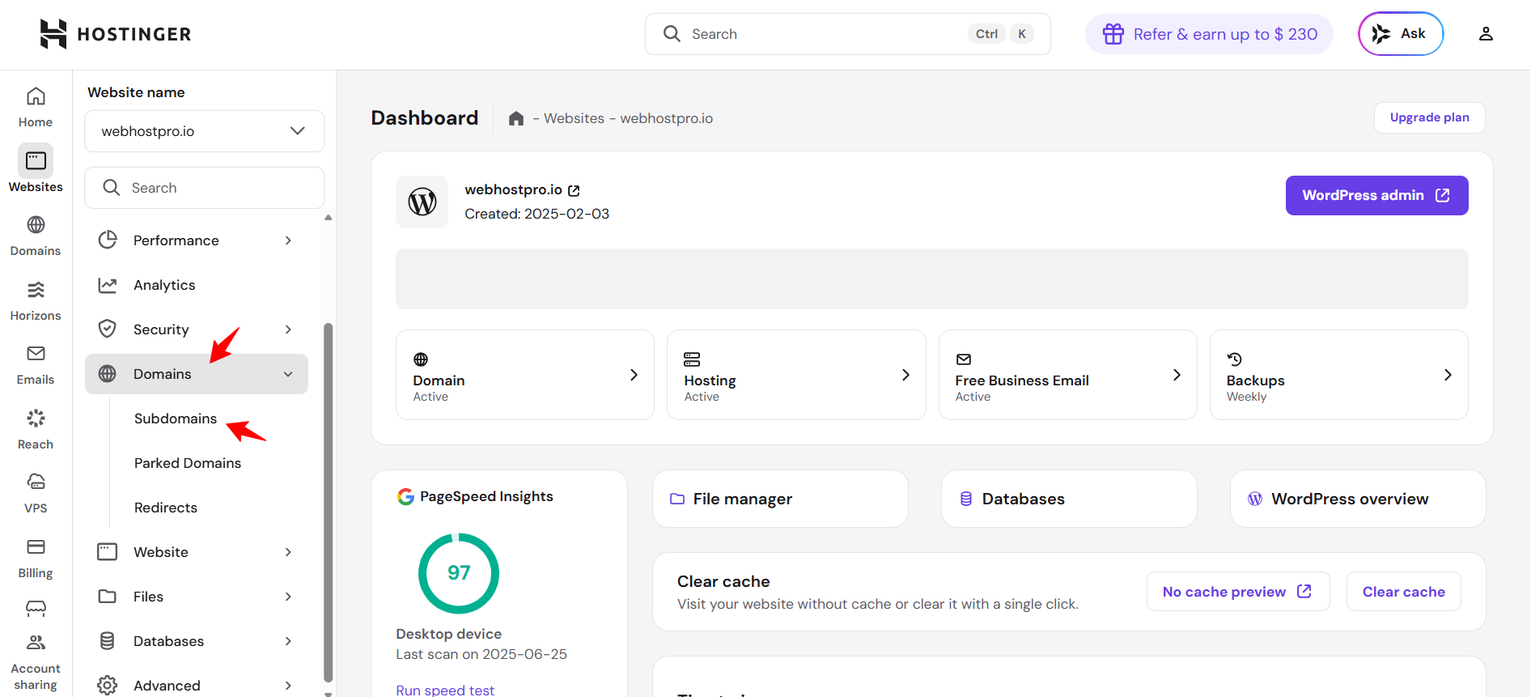Open Horizons in the left rail
1531x697 pixels.
[36, 300]
